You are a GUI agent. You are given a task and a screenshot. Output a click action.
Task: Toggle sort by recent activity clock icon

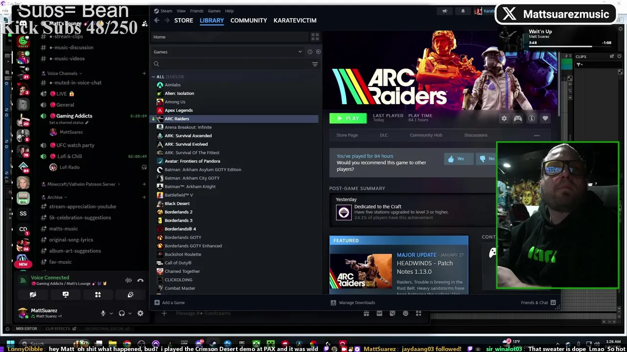(310, 52)
